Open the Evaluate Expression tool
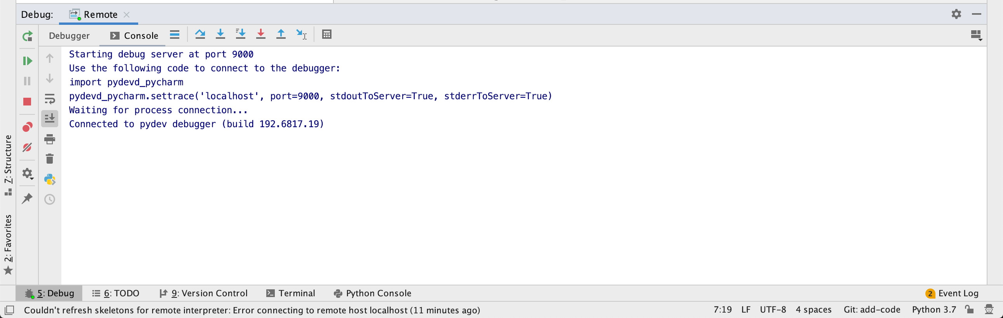This screenshot has width=1003, height=318. pos(326,35)
